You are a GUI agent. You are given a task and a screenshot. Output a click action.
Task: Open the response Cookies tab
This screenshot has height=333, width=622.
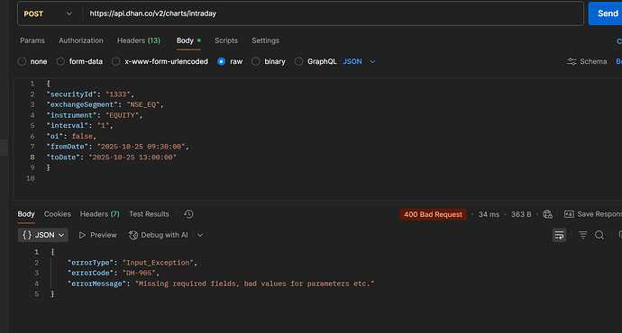click(x=57, y=214)
